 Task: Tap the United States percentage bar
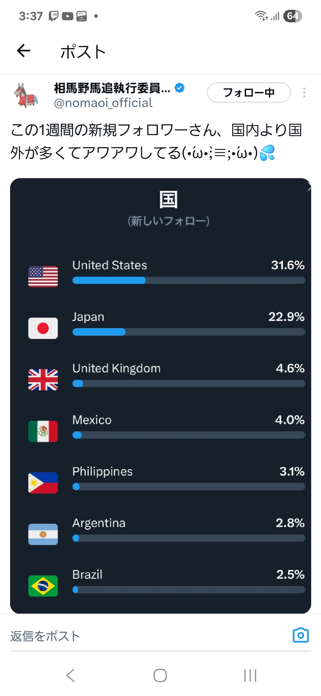point(189,280)
